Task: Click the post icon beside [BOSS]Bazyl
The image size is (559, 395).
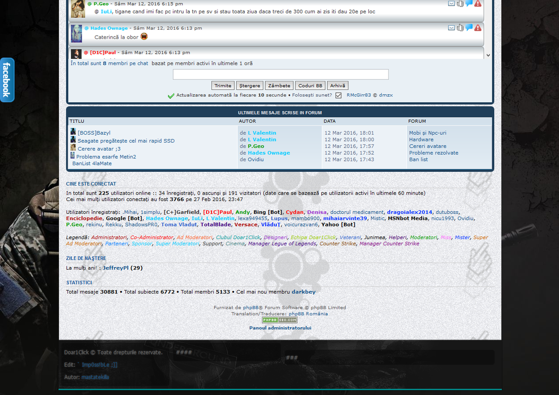Action: (x=73, y=132)
